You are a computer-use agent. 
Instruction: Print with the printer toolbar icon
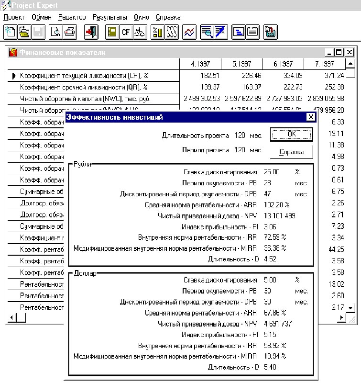(x=70, y=32)
